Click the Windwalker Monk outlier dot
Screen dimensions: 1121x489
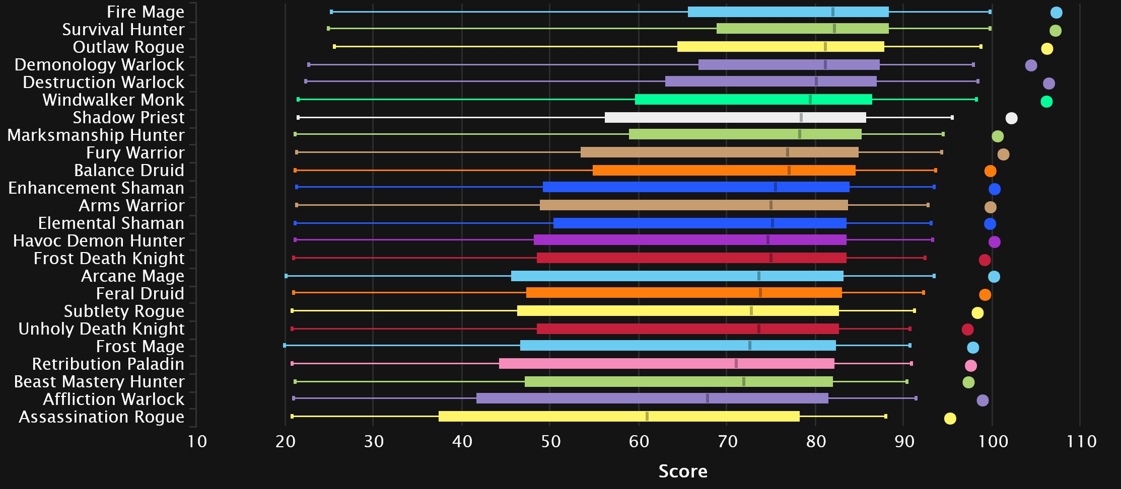(x=1046, y=102)
